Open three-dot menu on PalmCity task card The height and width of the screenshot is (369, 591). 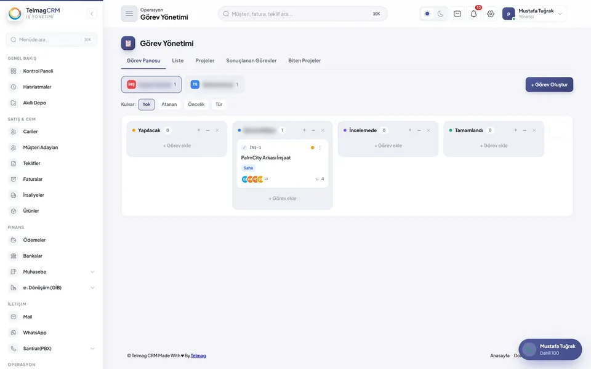click(320, 148)
